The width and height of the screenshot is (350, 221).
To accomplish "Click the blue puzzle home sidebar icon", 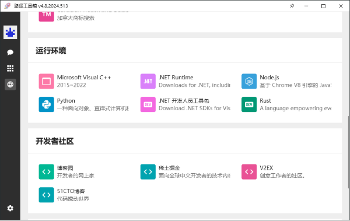I will (x=10, y=33).
